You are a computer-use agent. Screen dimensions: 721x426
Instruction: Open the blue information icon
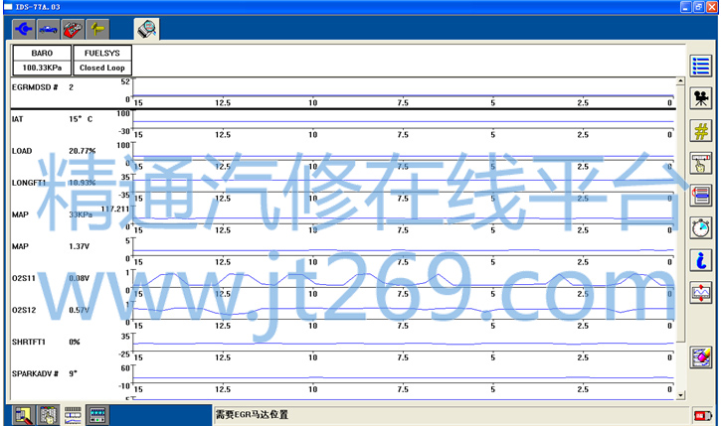coord(701,260)
